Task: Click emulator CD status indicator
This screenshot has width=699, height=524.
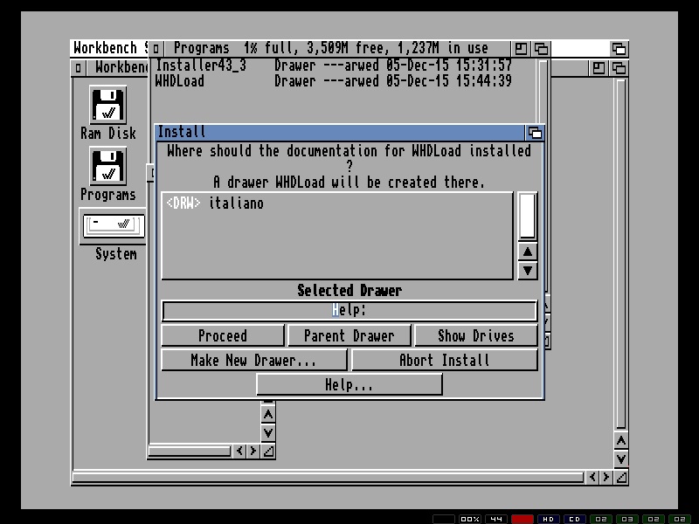Action: [x=575, y=519]
